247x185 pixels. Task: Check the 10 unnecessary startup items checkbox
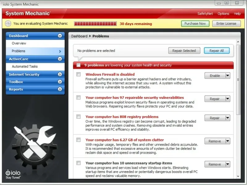78,163
